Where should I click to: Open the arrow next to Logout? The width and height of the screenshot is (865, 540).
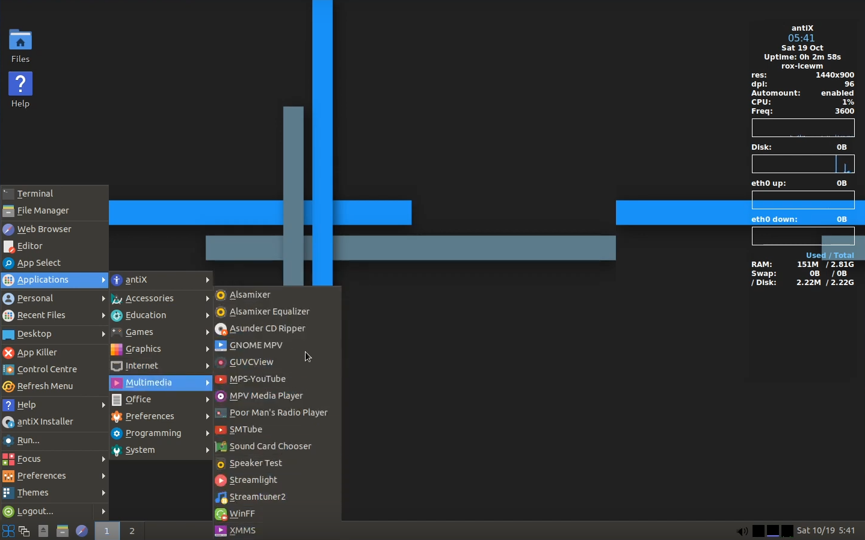pos(102,511)
